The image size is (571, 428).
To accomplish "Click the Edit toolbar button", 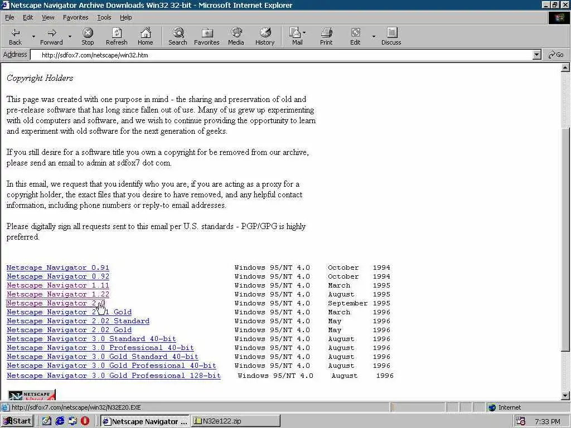I will click(355, 36).
